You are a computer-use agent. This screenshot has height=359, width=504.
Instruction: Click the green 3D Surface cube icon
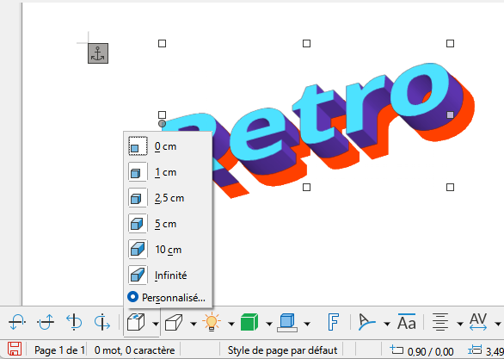click(249, 322)
